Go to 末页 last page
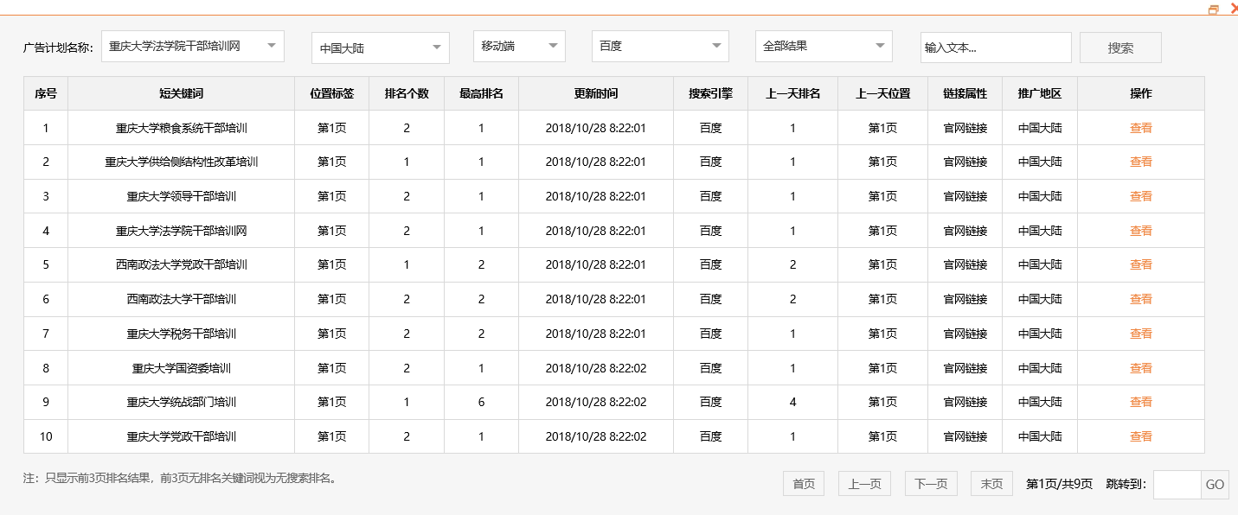Image resolution: width=1238 pixels, height=515 pixels. pyautogui.click(x=991, y=484)
